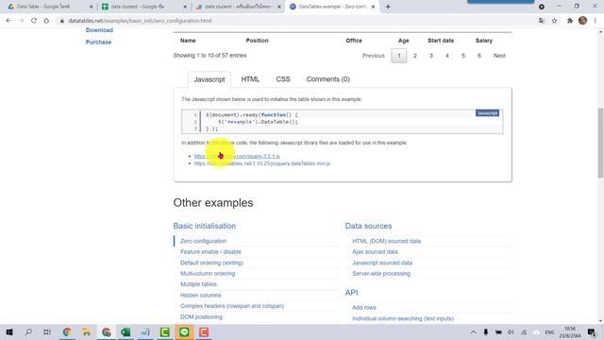Screen dimensions: 604x340
Task: Open LINE app from the taskbar
Action: click(x=184, y=331)
